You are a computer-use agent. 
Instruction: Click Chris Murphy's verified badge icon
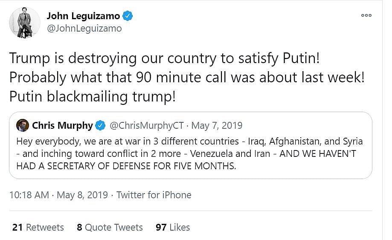[101, 125]
